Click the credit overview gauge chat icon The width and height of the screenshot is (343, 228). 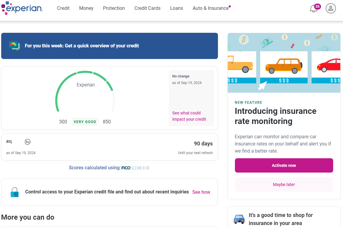click(x=14, y=46)
